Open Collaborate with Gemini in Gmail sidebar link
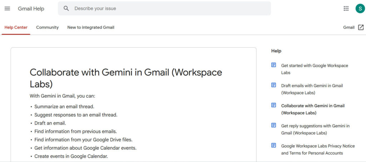Screen dimensions: 366x162 tap(313, 109)
